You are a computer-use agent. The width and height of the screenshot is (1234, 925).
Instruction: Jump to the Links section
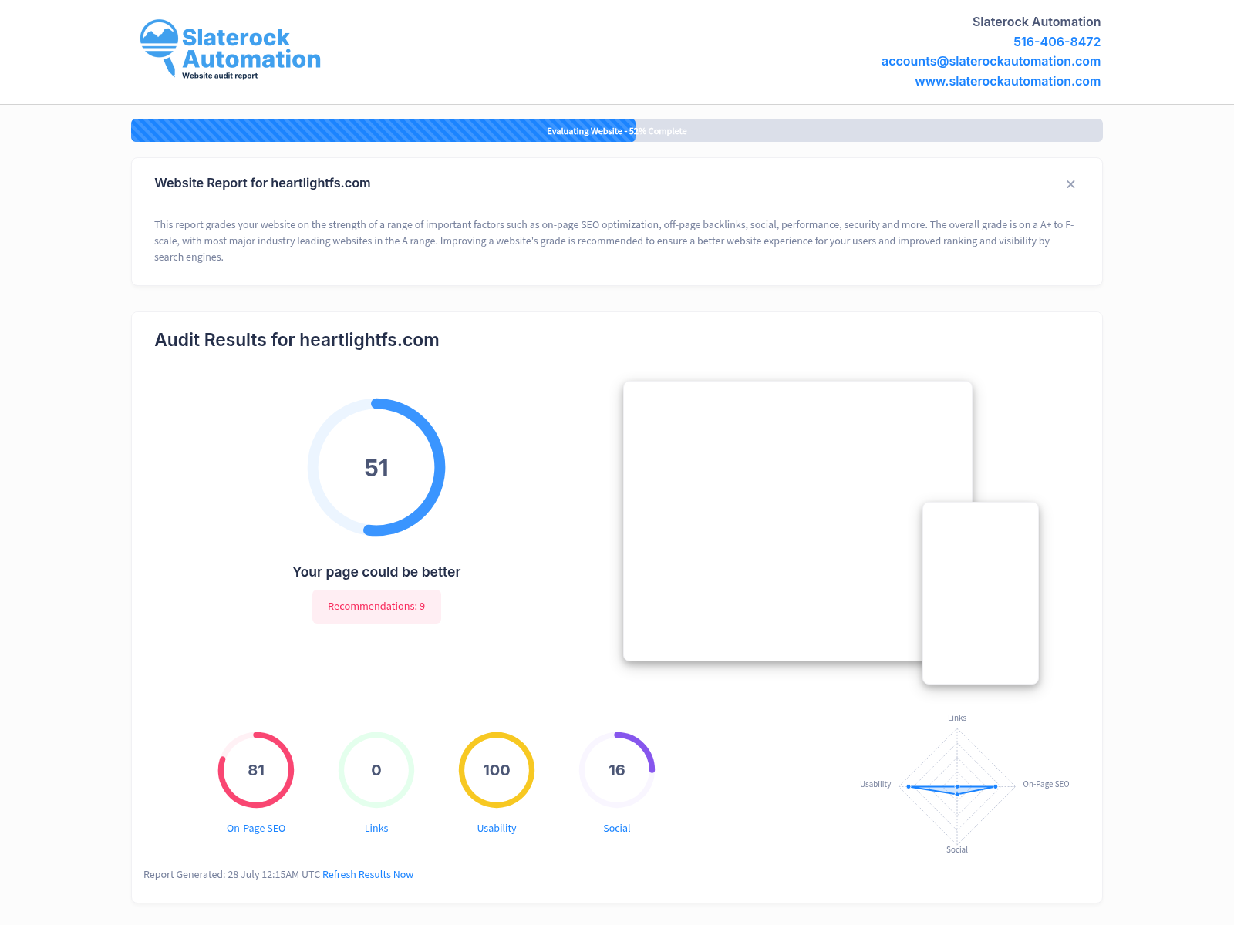coord(376,828)
